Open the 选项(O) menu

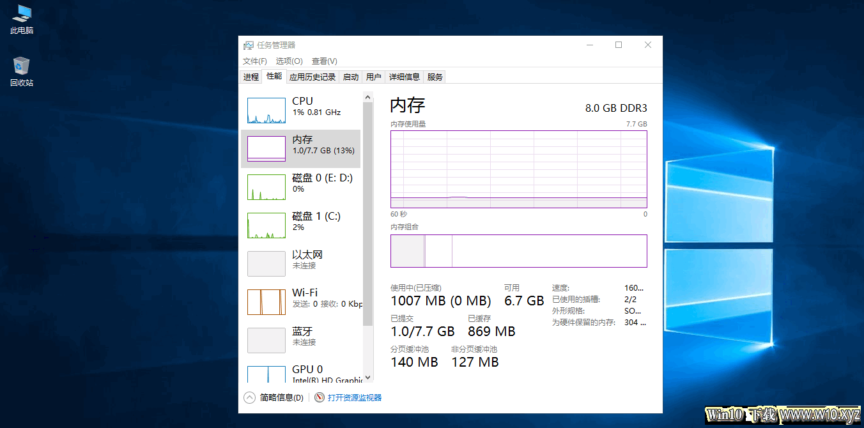289,61
